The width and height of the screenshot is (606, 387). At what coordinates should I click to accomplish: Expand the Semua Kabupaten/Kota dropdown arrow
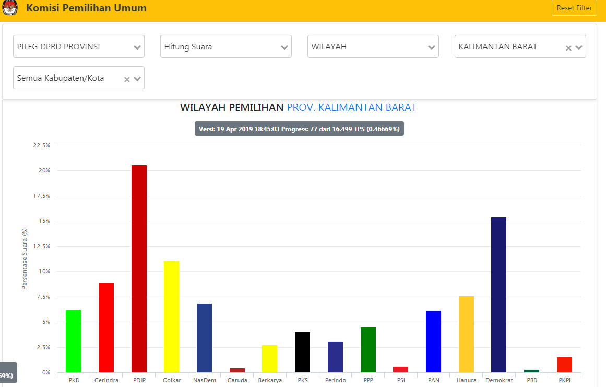137,79
